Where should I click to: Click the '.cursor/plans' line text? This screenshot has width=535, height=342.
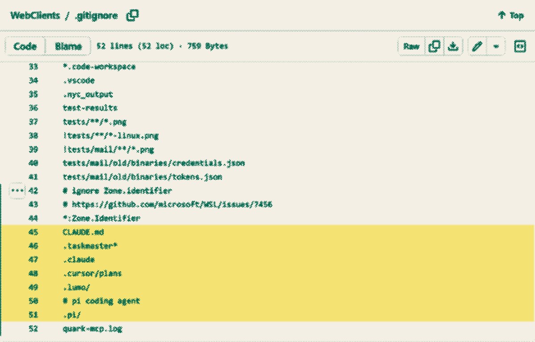coord(92,273)
